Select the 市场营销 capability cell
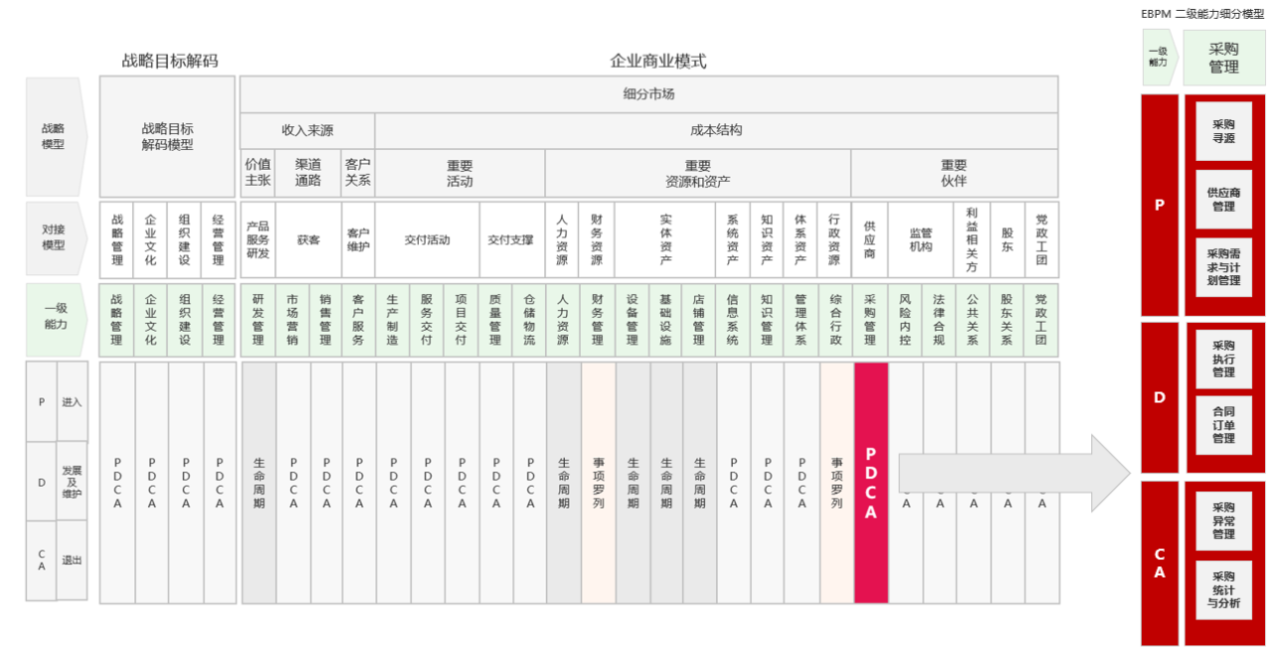 292,320
